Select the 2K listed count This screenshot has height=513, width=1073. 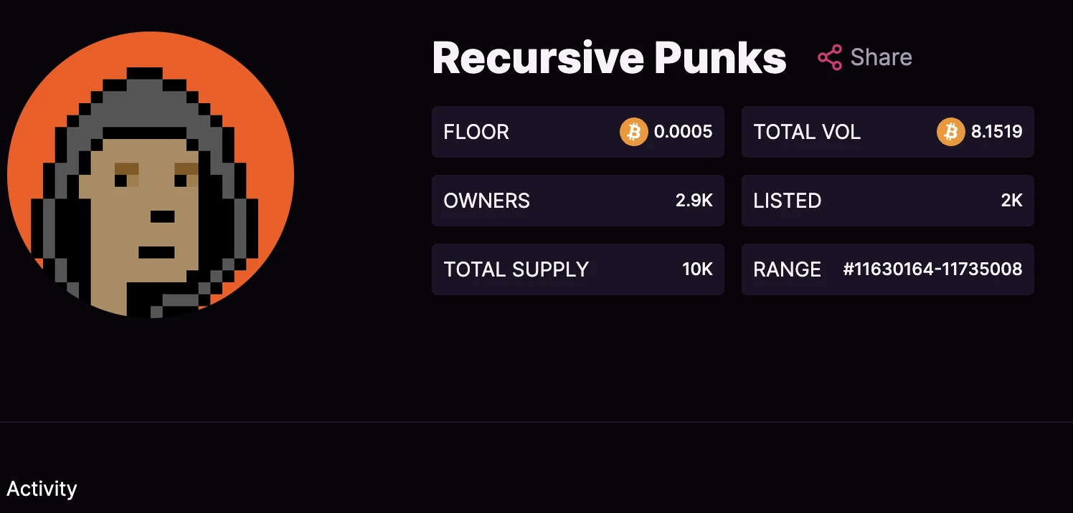1011,201
